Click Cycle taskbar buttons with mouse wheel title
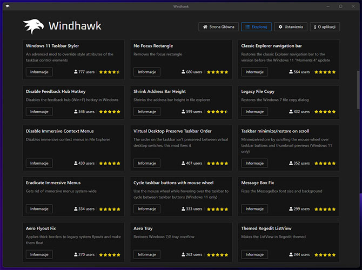Screen dimensions: 362x270 pos(173,183)
